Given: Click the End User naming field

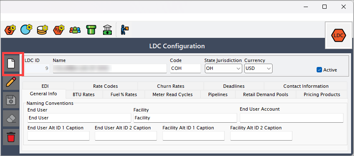Looking at the screenshot, I should pos(79,118).
